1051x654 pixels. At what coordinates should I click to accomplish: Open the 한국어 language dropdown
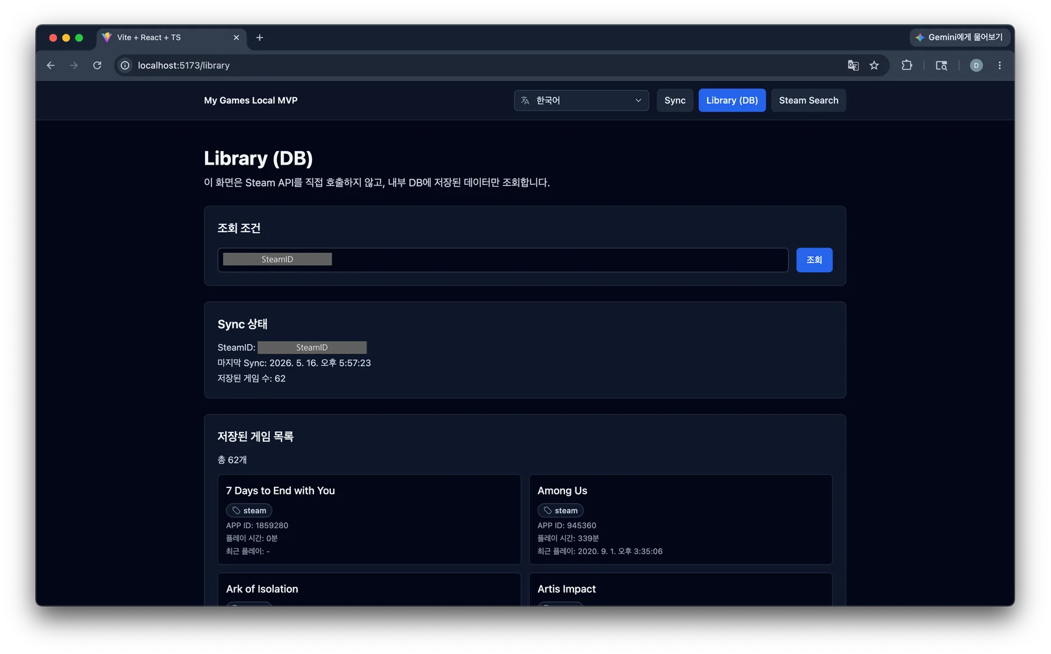[581, 100]
